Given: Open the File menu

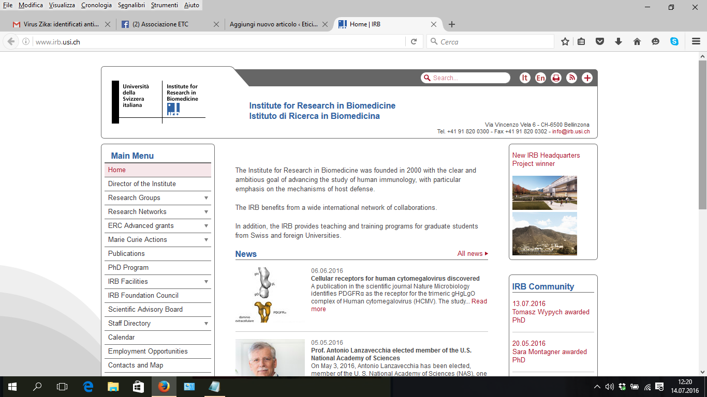Looking at the screenshot, I should 8,5.
